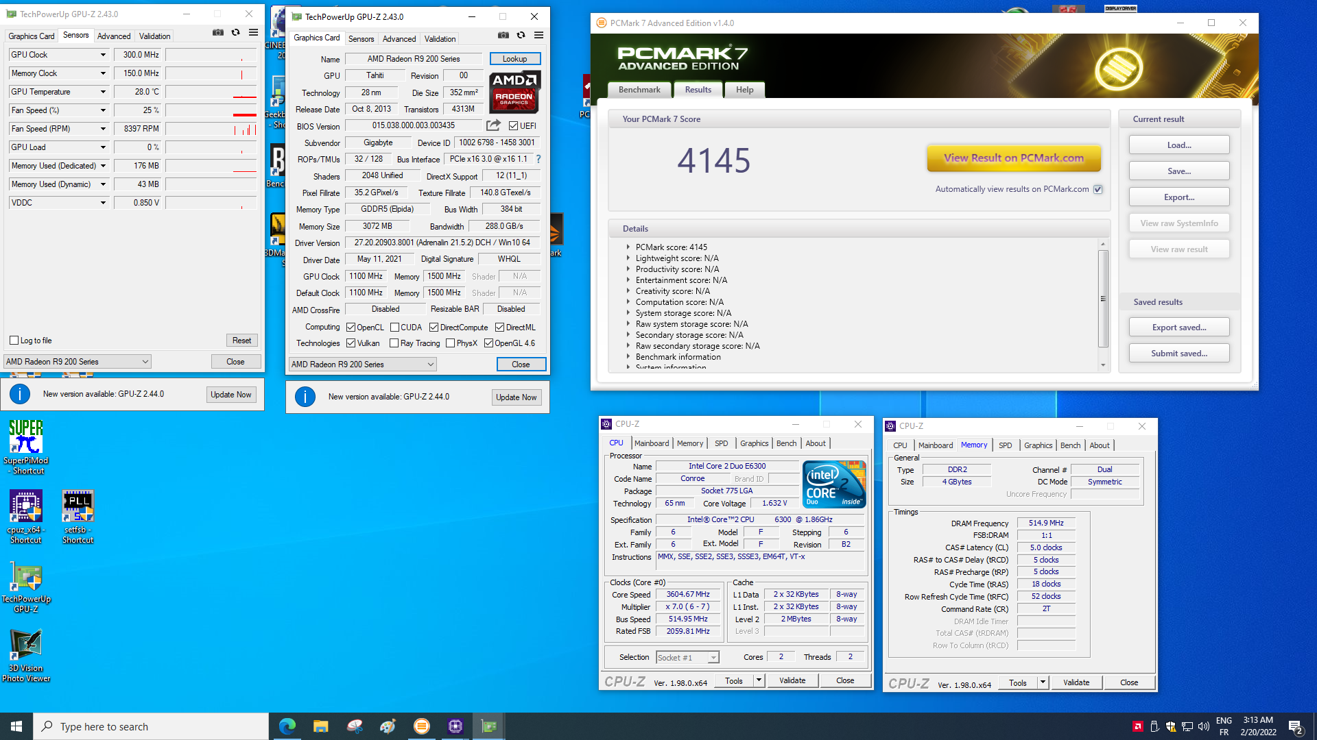Toggle UEFI checkbox in GPU-Z
This screenshot has width=1317, height=740.
[513, 126]
